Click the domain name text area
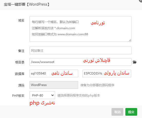 click(x=80, y=29)
